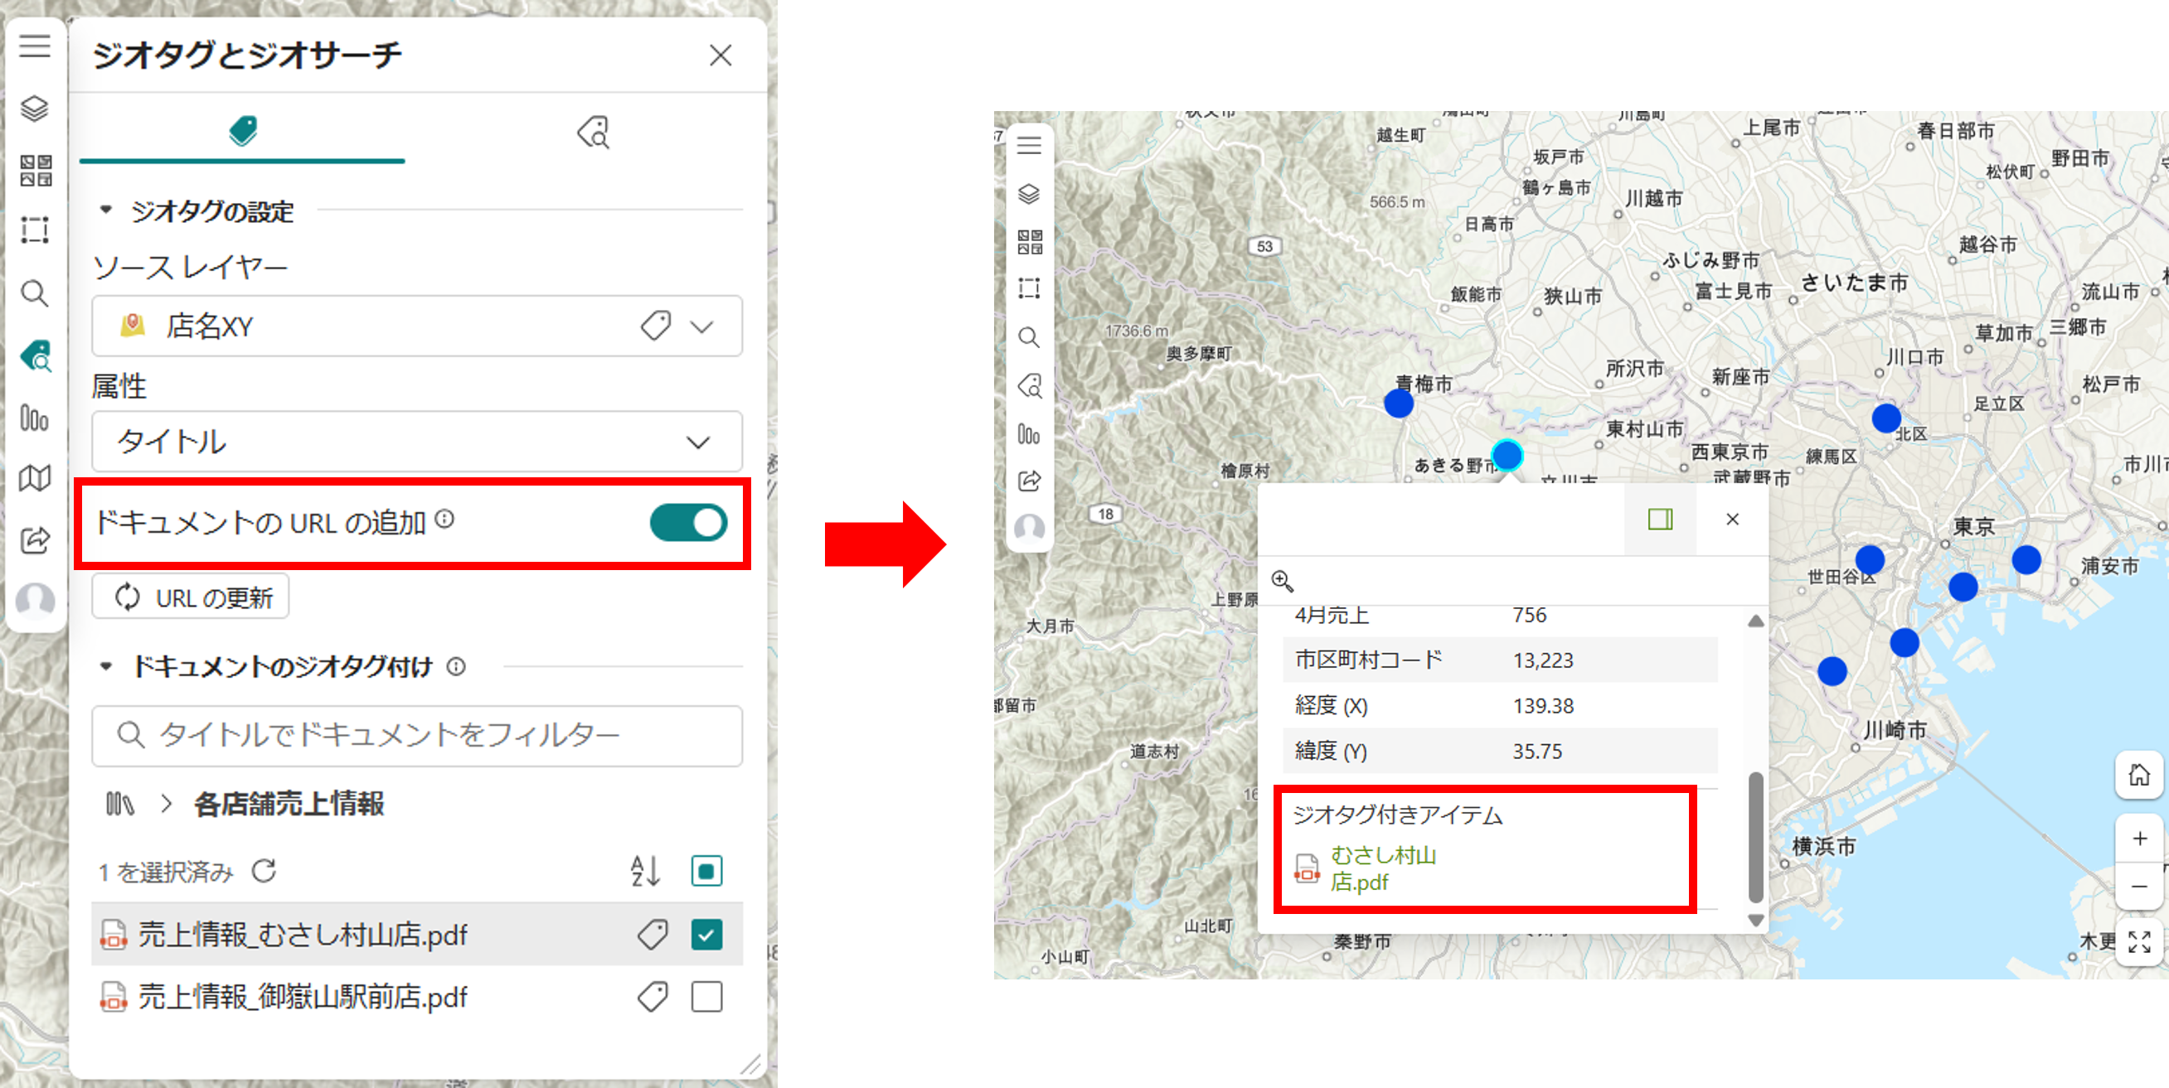
Task: Toggle fullscreen map view icon
Action: tap(2138, 942)
